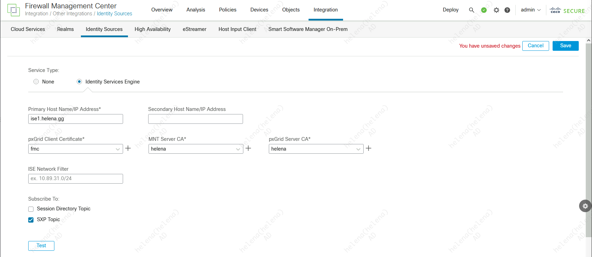Click the Test button

pos(41,246)
